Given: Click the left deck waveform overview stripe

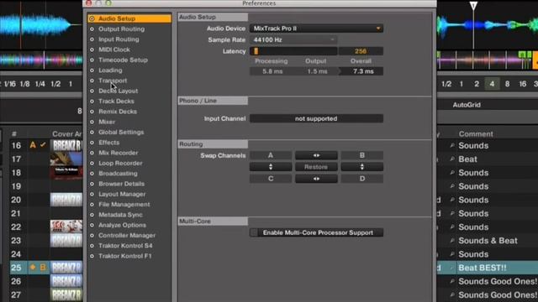Looking at the screenshot, I should pyautogui.click(x=41, y=60).
